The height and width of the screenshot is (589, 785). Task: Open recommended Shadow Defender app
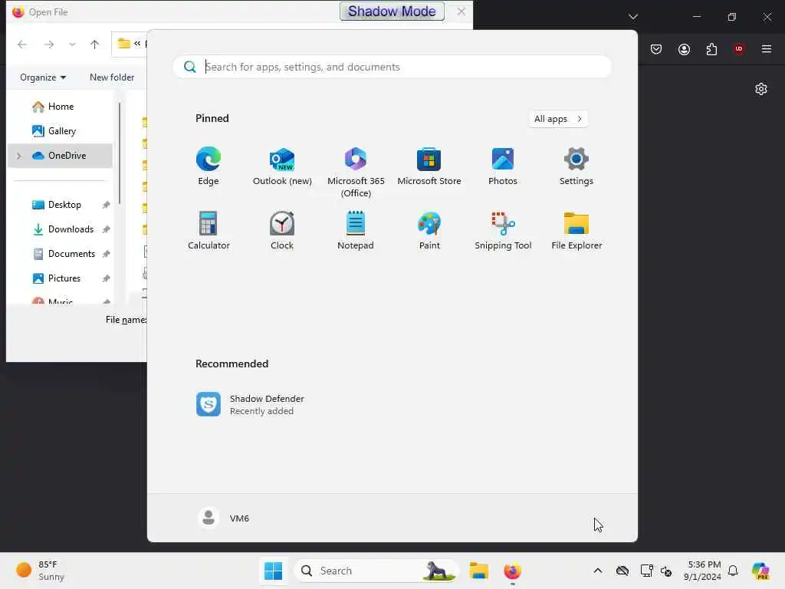[x=251, y=404]
